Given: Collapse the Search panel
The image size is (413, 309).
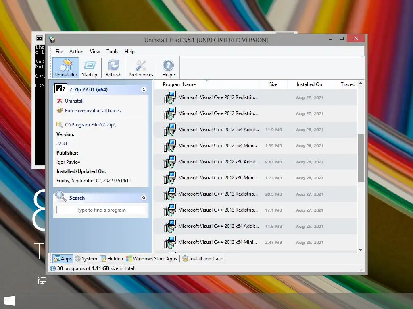Looking at the screenshot, I should click(144, 198).
